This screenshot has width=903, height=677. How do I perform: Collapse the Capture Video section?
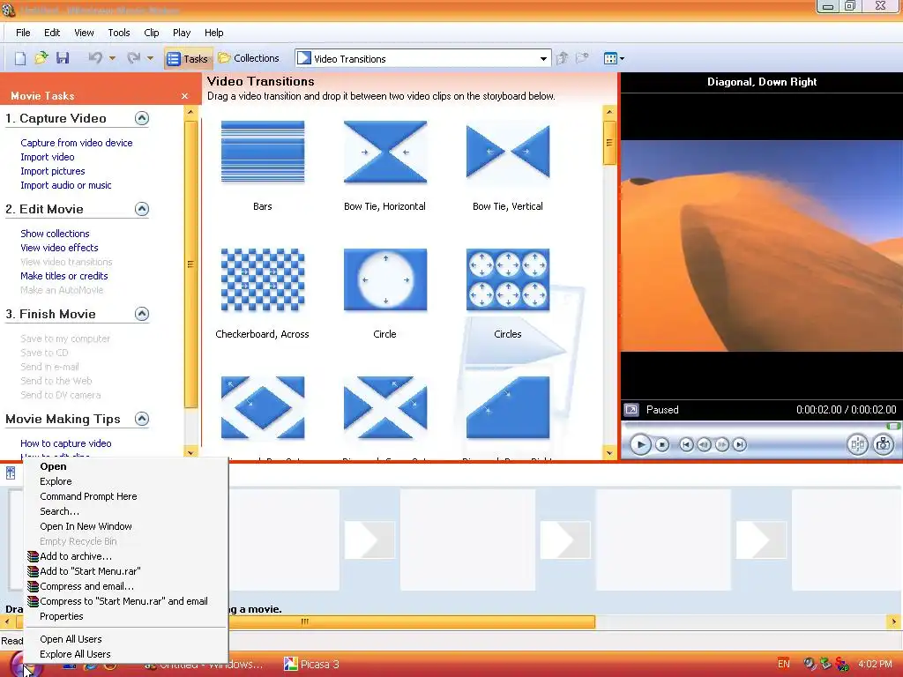[x=142, y=118]
